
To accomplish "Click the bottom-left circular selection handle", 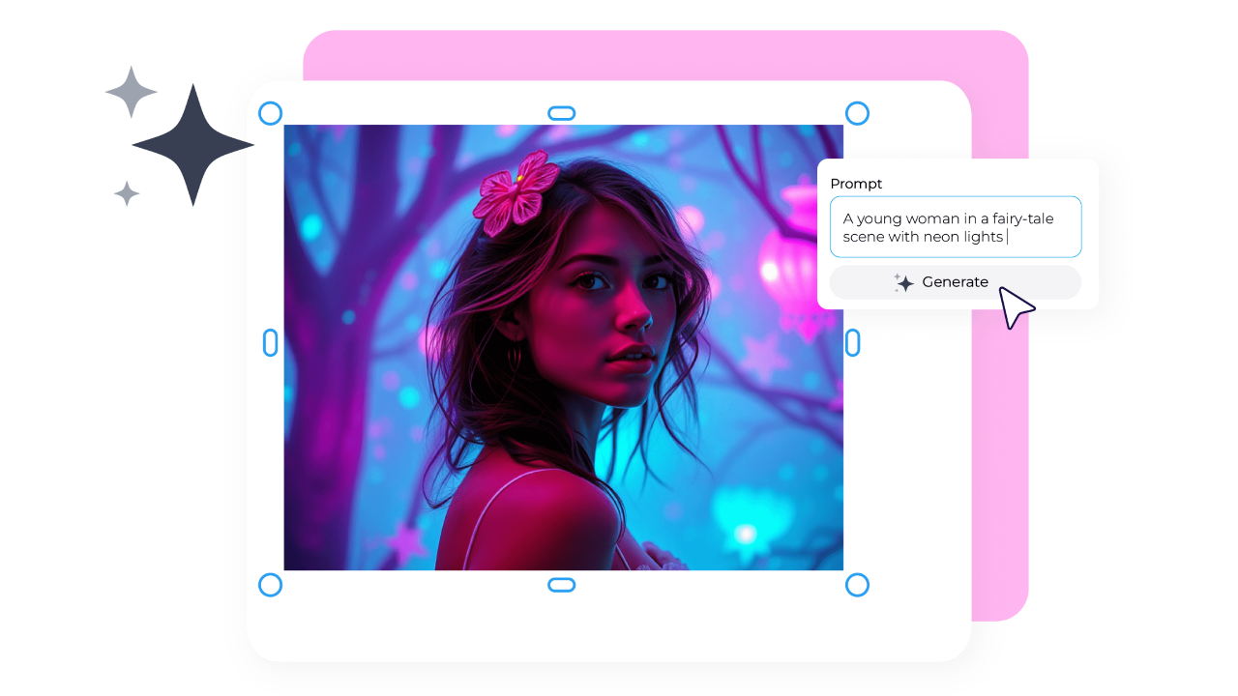I will pyautogui.click(x=270, y=584).
